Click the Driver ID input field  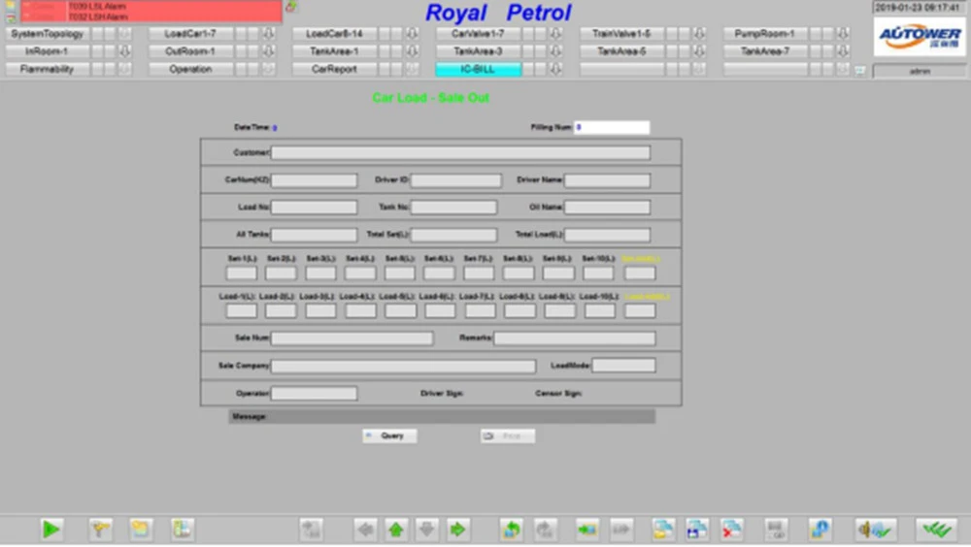[456, 180]
